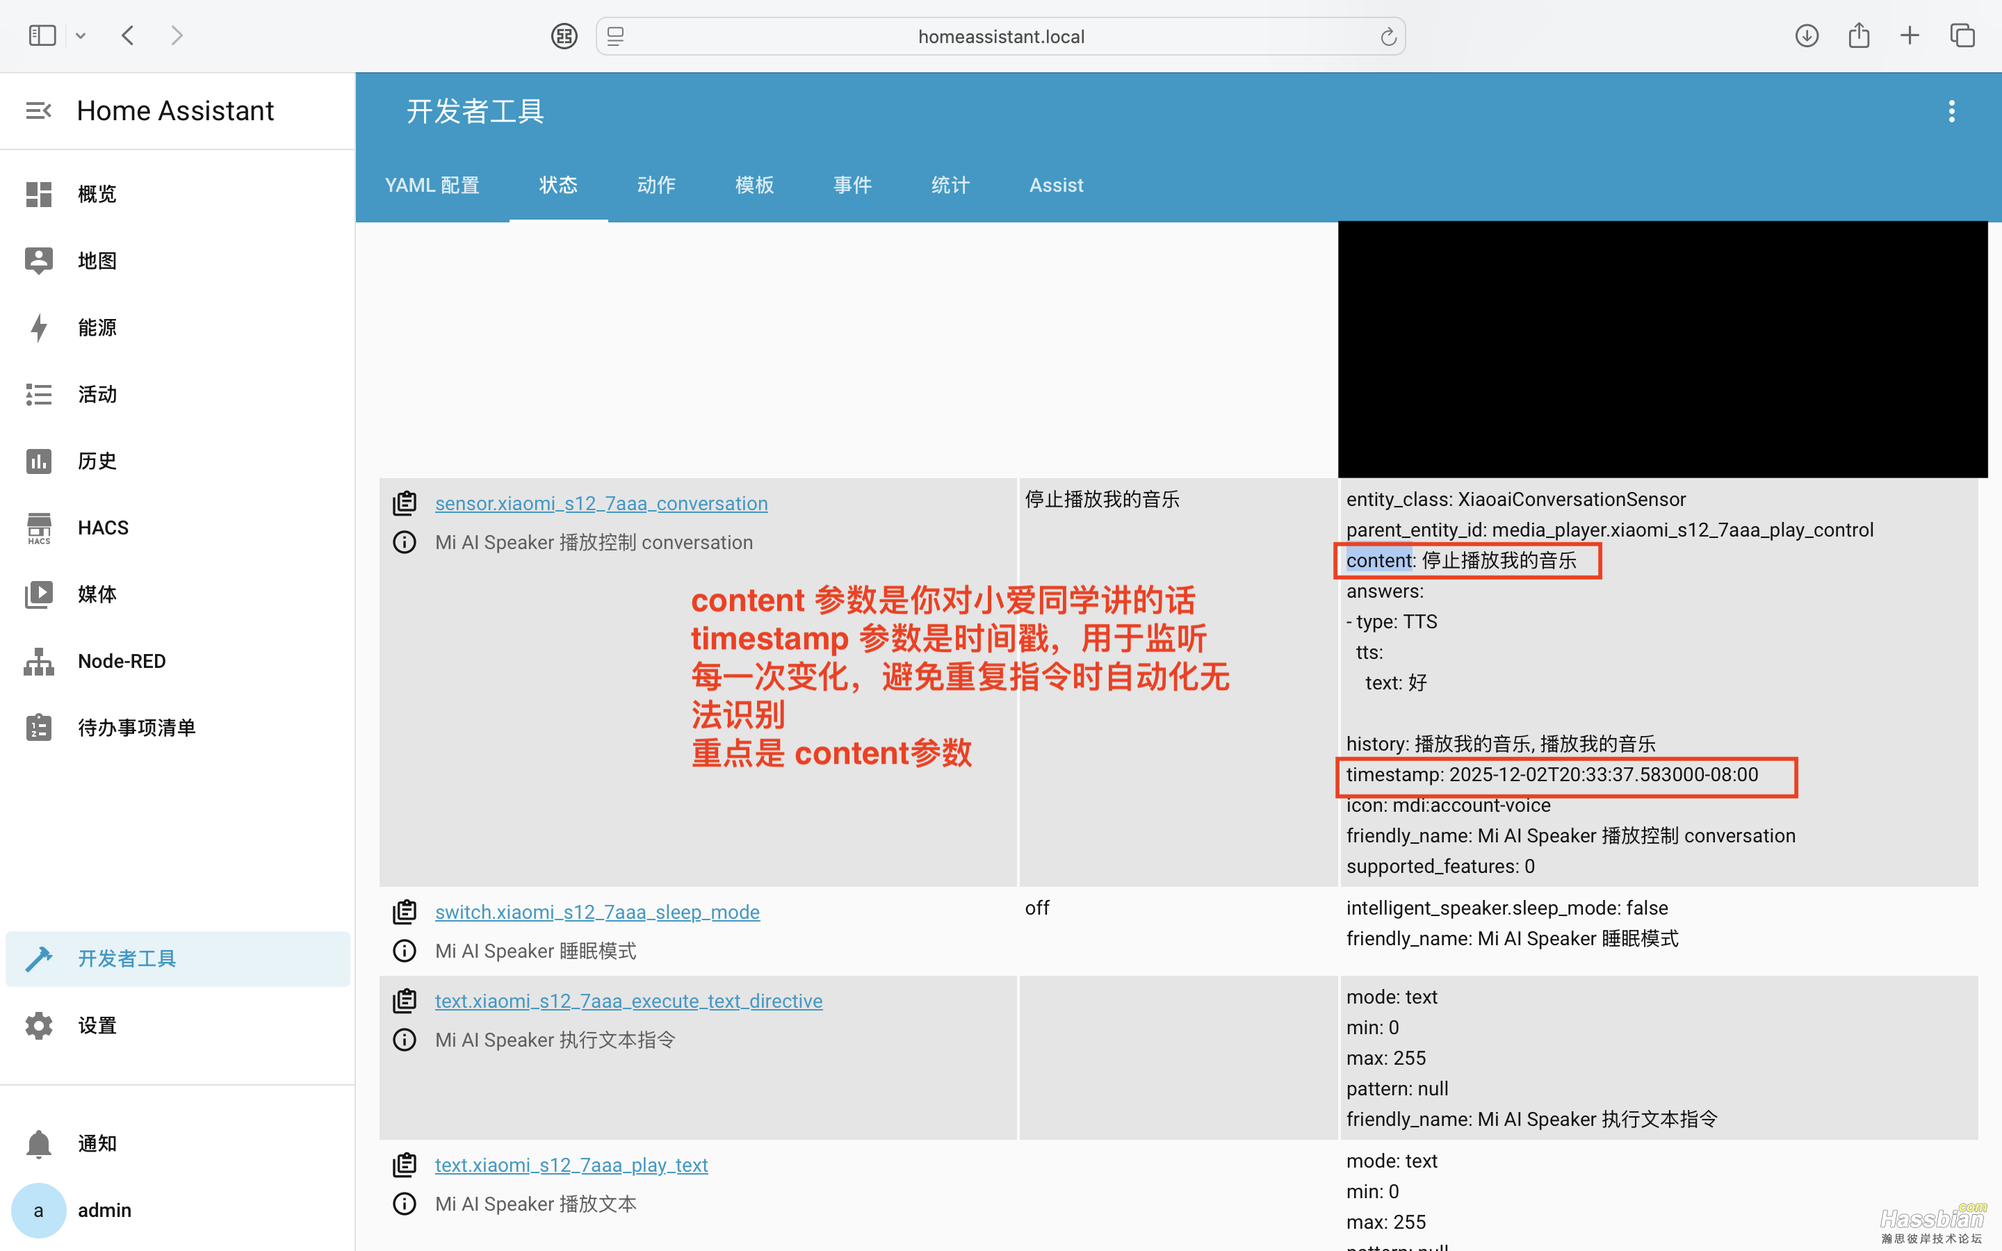Expand the sidebar history chevron in Safari
Image resolution: width=2002 pixels, height=1251 pixels.
click(x=80, y=35)
